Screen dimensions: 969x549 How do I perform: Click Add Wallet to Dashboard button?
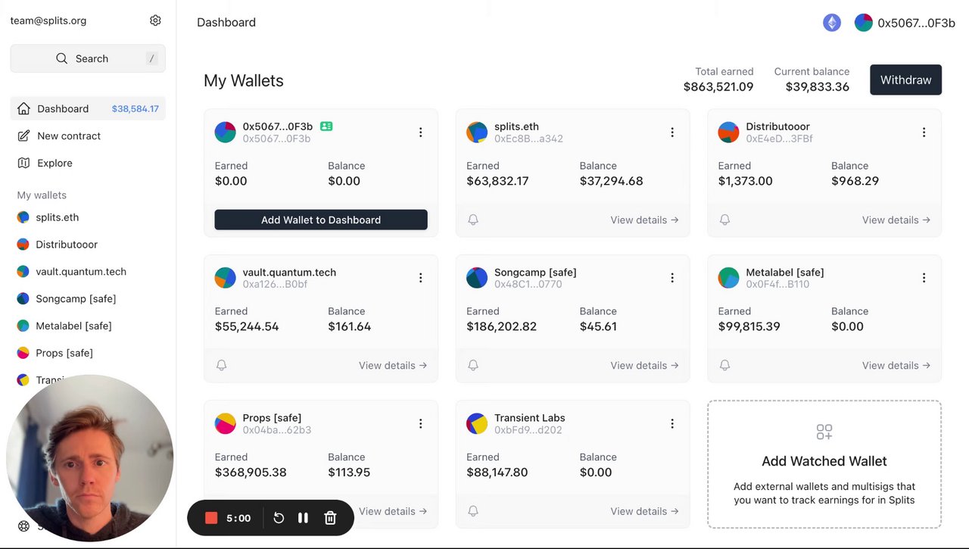(x=321, y=220)
